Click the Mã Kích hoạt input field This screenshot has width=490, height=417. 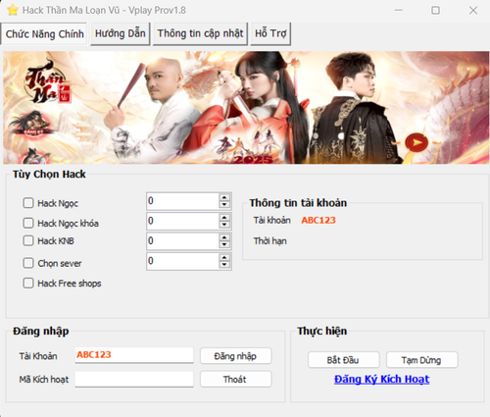tap(134, 379)
